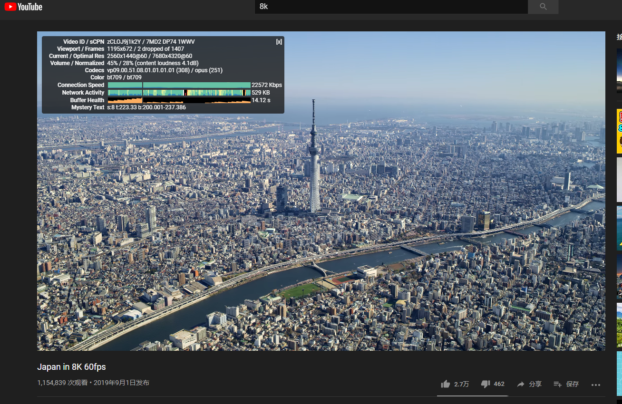Click the 保存 save label
622x404 pixels.
coord(573,384)
